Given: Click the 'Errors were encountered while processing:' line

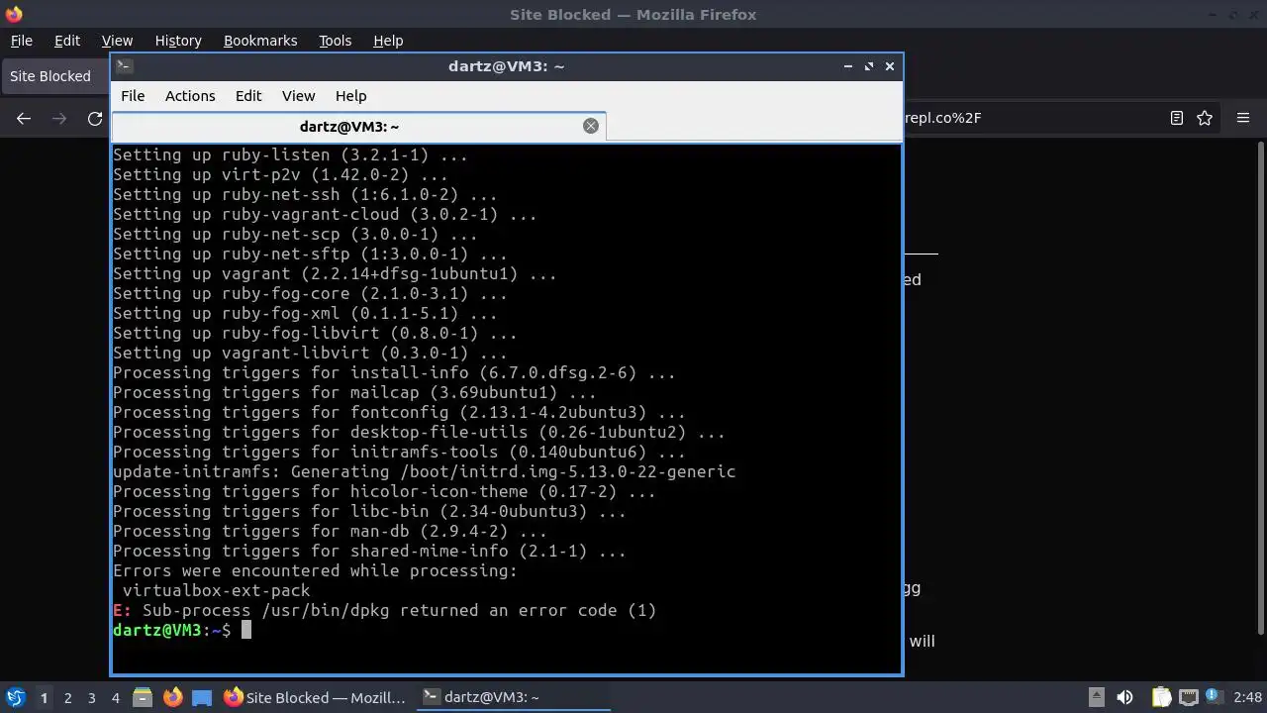Looking at the screenshot, I should point(315,570).
